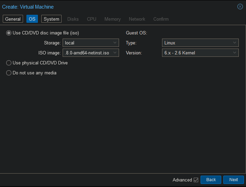Toggle the Advanced checkbox
The width and height of the screenshot is (246, 187).
tap(196, 180)
